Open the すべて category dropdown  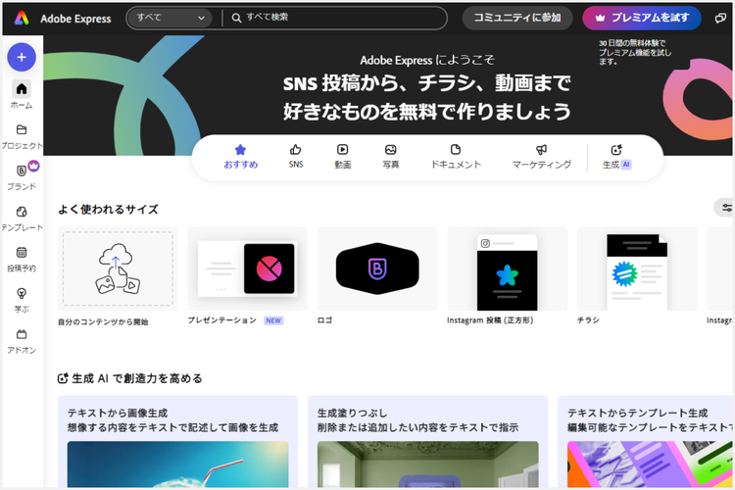point(171,18)
